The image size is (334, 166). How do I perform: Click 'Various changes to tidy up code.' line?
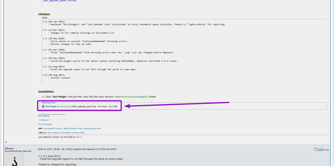[x=71, y=44]
